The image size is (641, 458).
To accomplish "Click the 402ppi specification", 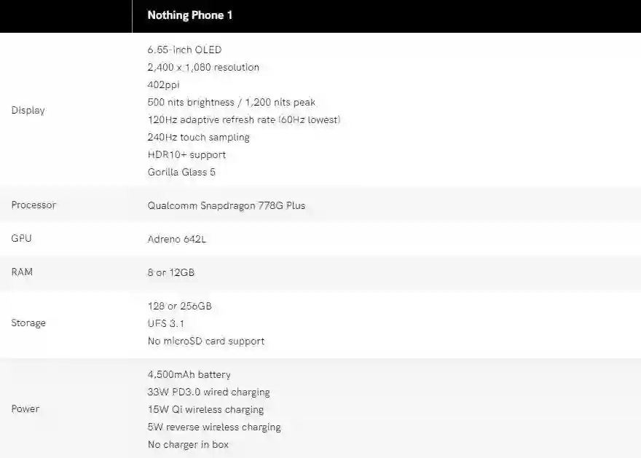I will click(163, 85).
